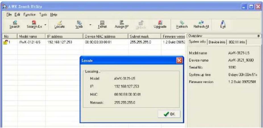Switch to the 802.11 info tab
This screenshot has width=263, height=128.
tap(237, 42)
